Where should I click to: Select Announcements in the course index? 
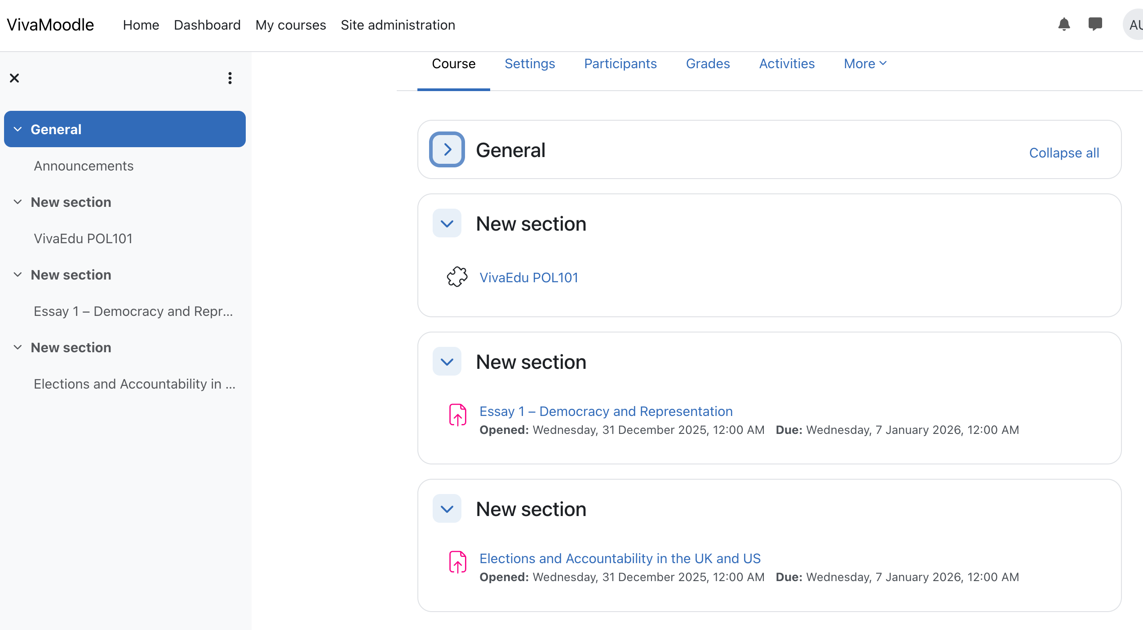pos(84,166)
